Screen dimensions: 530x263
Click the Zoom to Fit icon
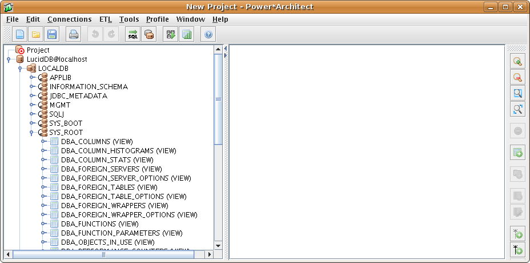pyautogui.click(x=517, y=109)
